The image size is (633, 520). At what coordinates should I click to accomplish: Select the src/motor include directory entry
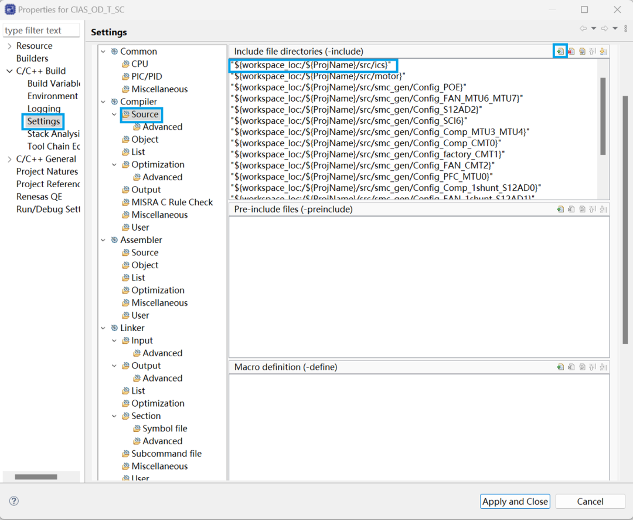(x=318, y=76)
